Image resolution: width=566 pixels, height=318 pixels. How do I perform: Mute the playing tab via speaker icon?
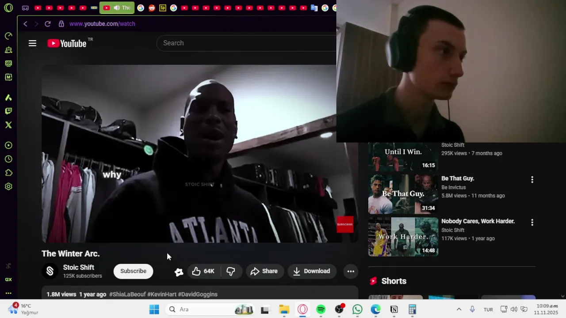click(x=116, y=8)
